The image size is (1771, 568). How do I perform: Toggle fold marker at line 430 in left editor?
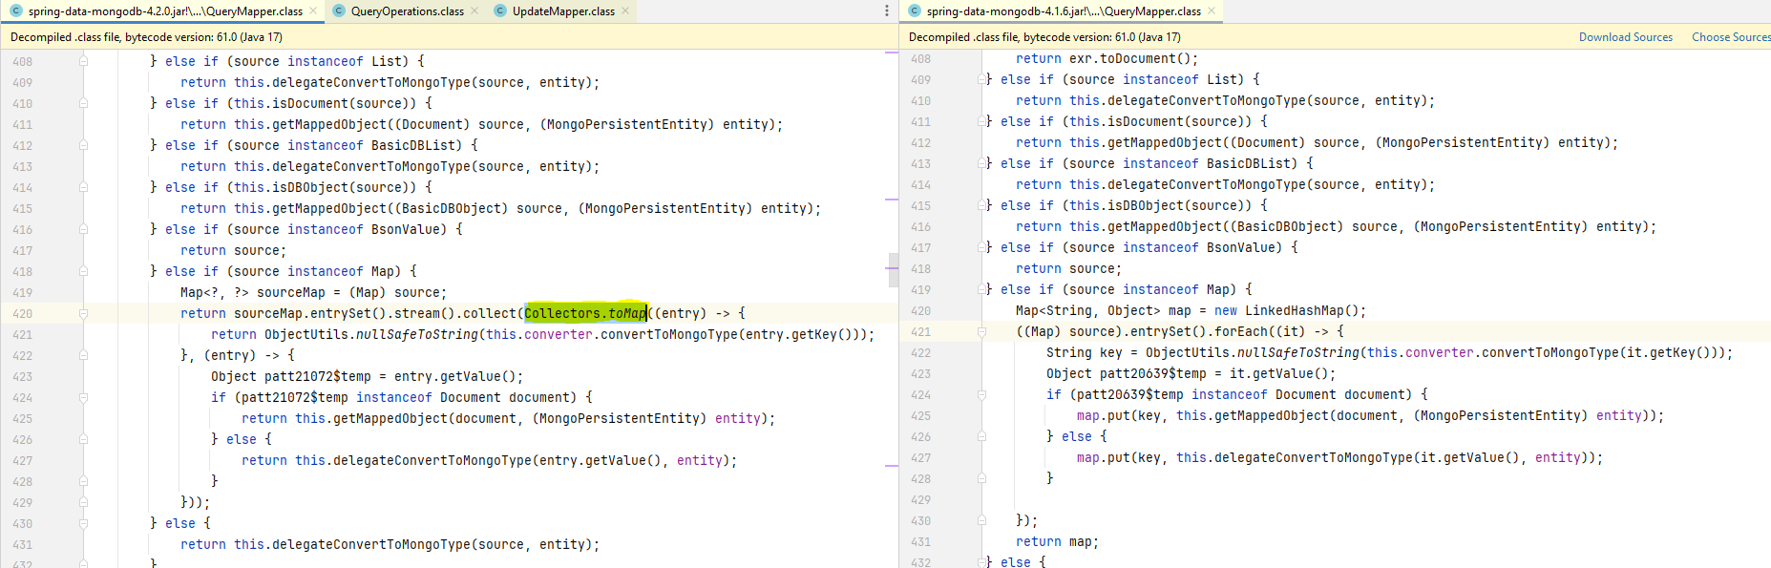[x=83, y=523]
